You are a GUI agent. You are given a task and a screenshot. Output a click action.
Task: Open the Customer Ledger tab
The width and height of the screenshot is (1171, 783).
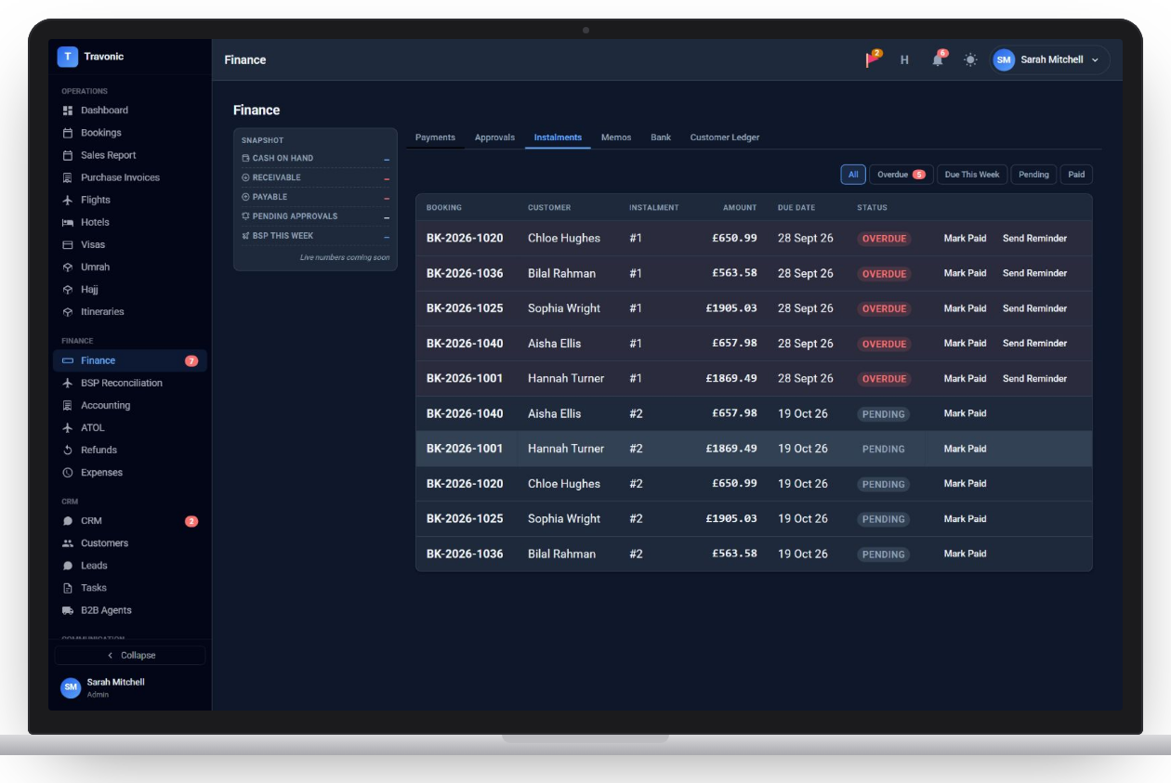pyautogui.click(x=725, y=137)
